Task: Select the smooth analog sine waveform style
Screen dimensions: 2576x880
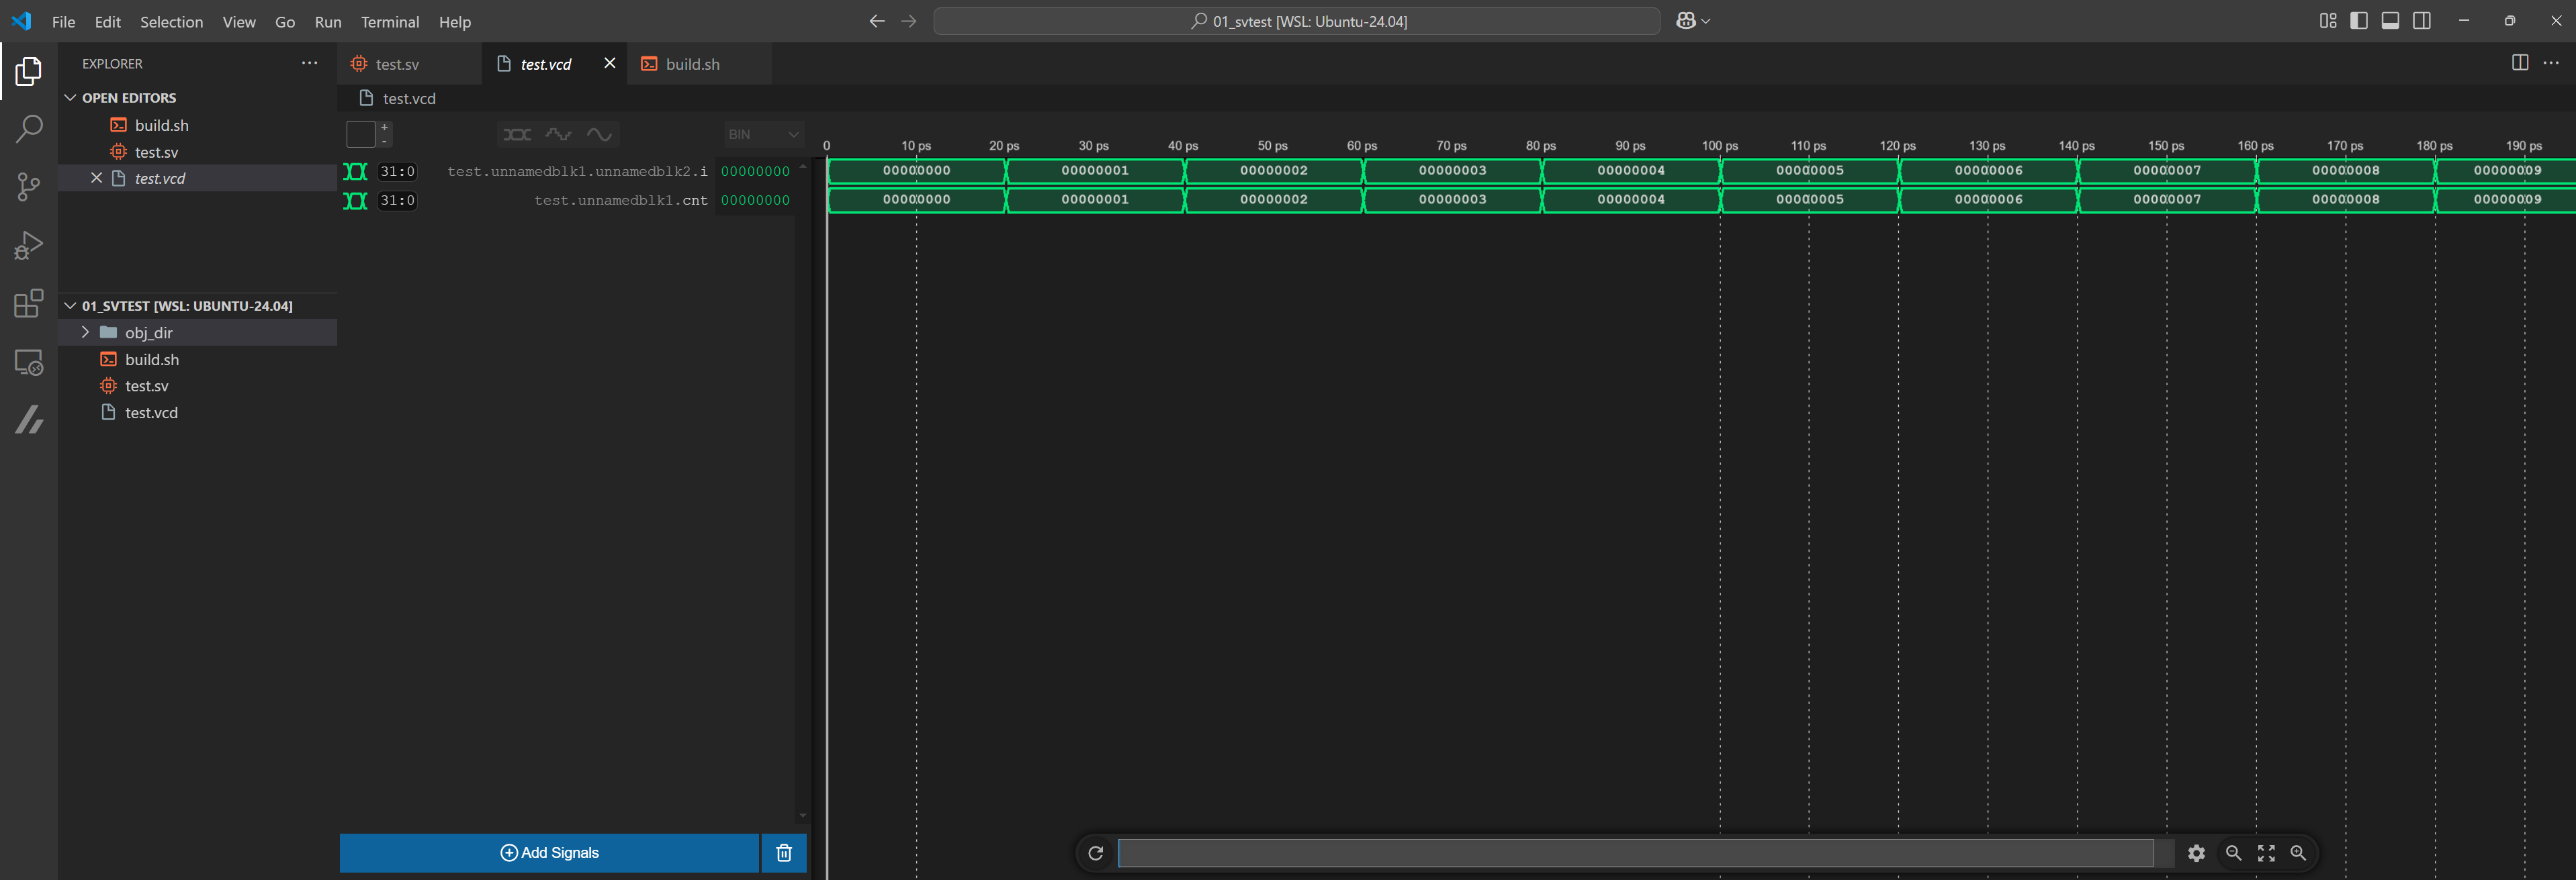Action: click(x=599, y=134)
